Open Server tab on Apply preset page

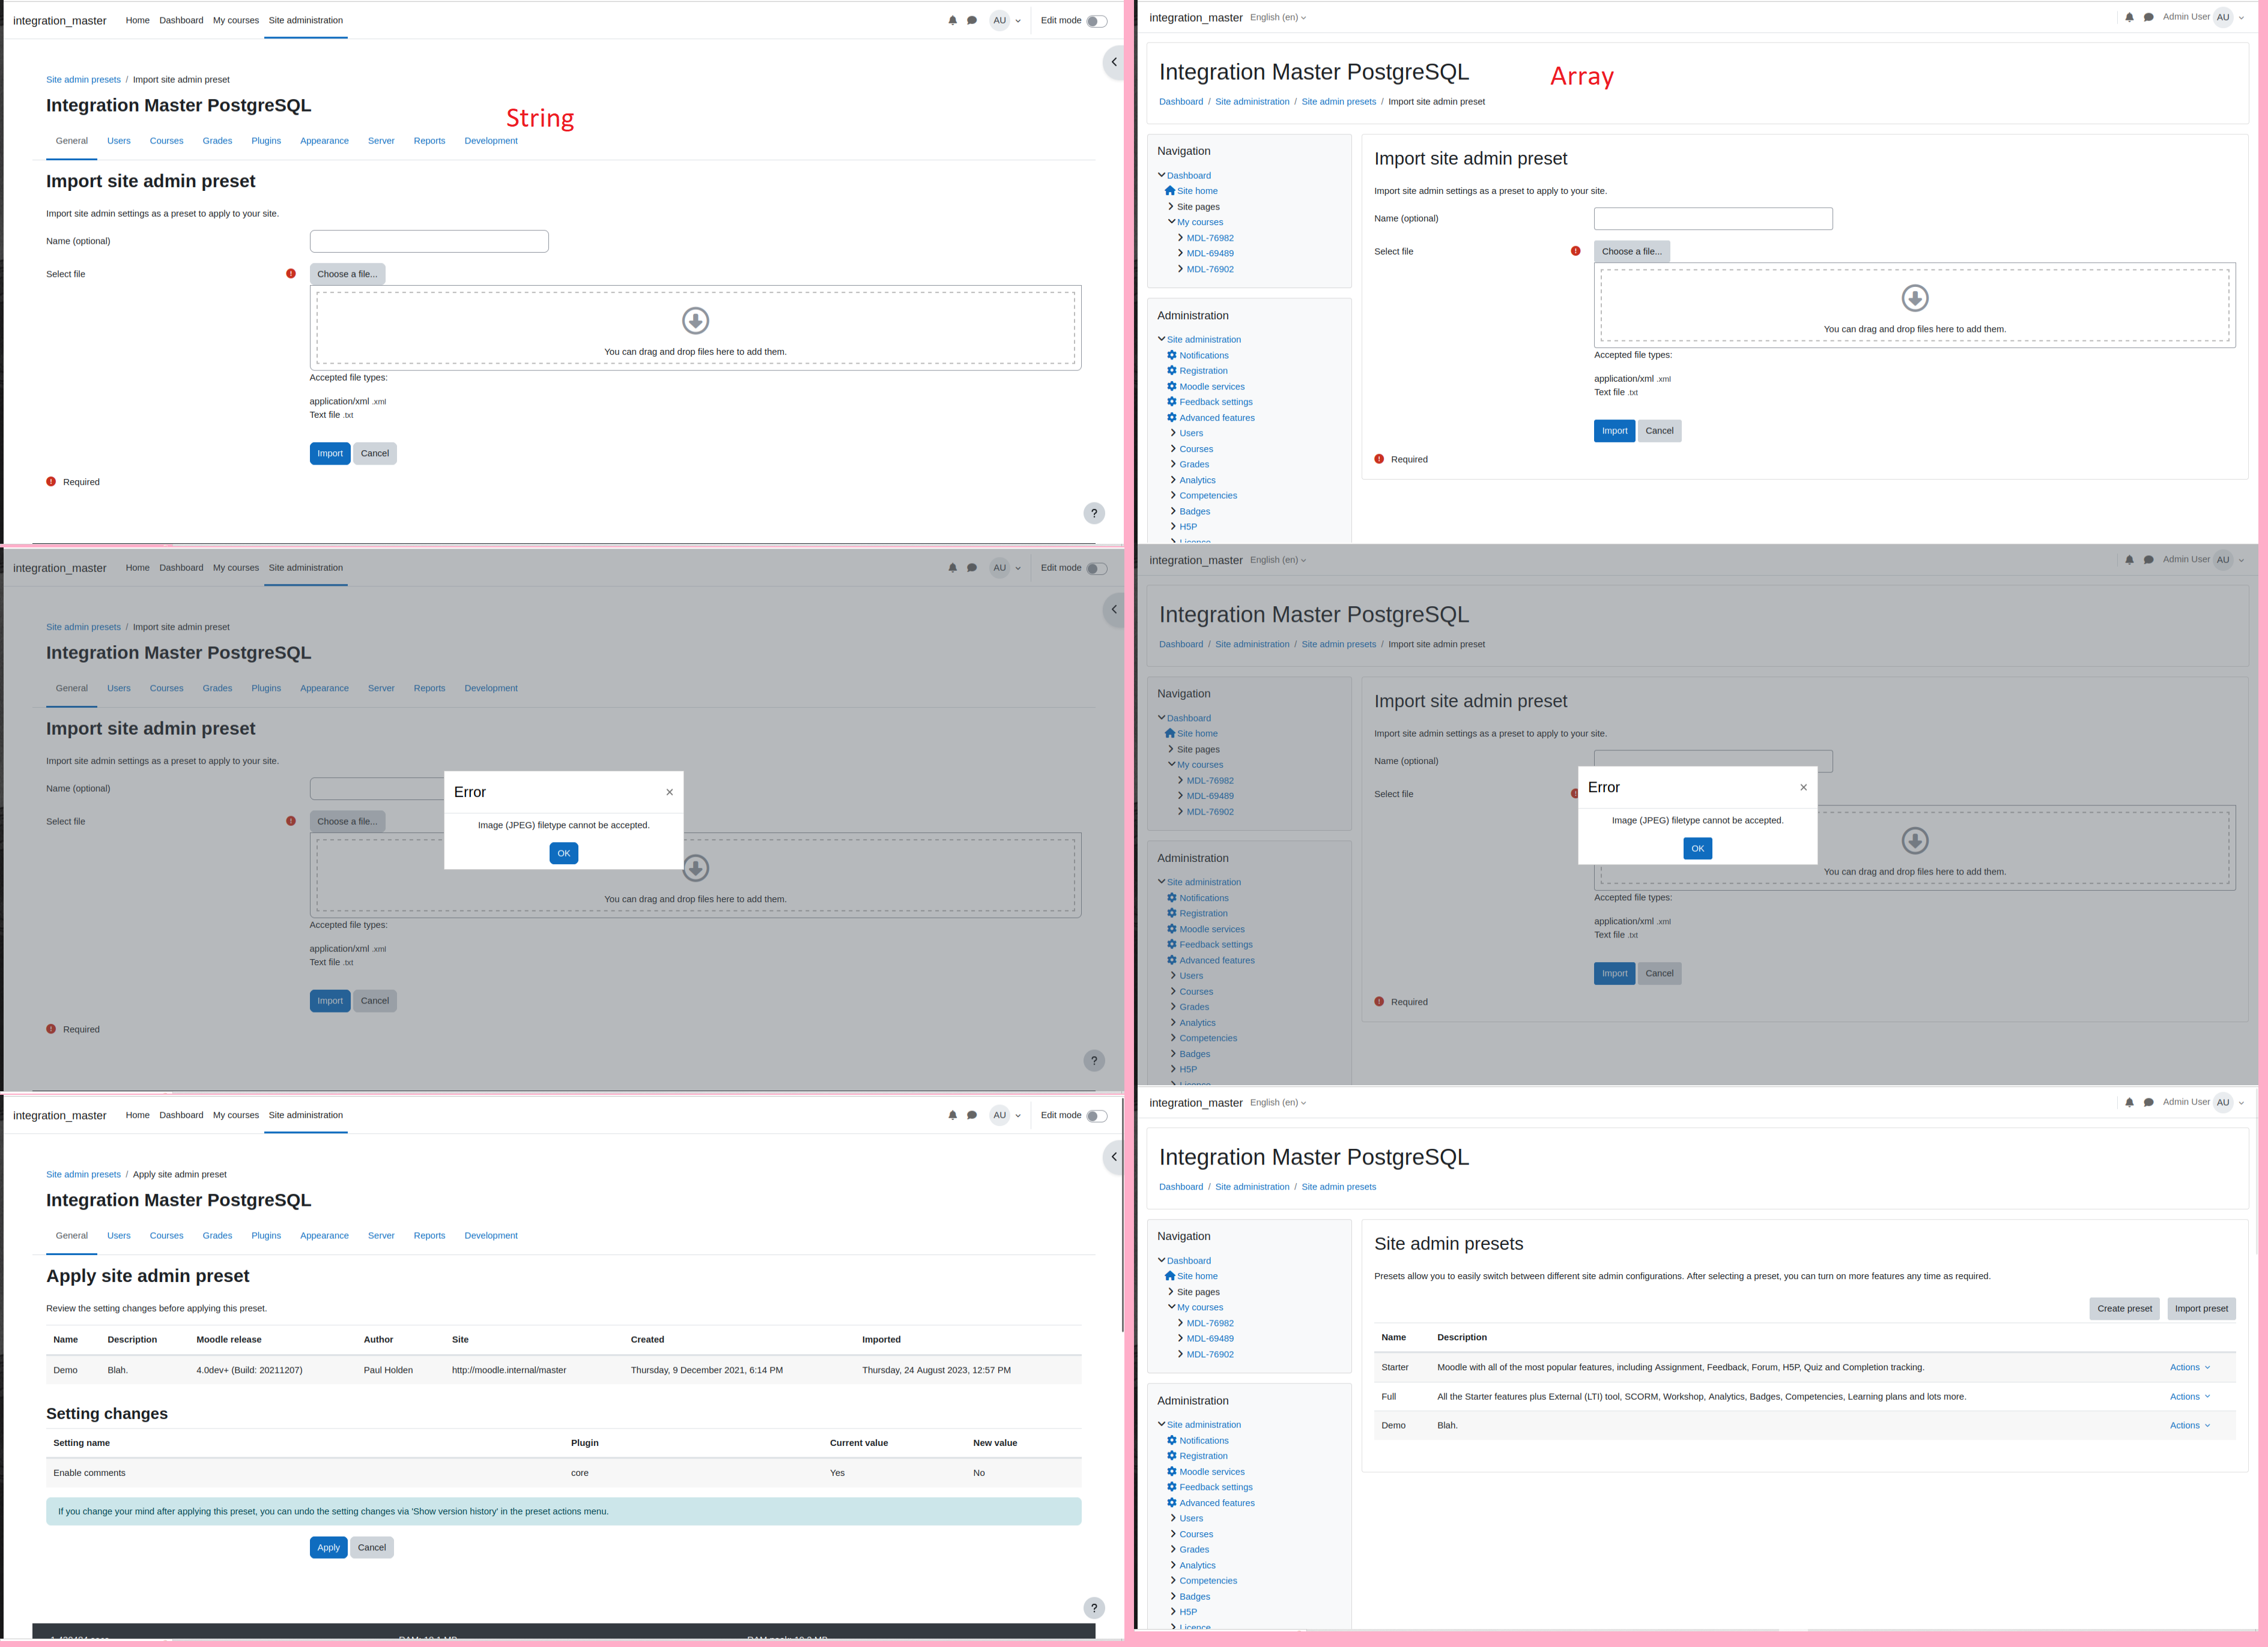pyautogui.click(x=381, y=1235)
